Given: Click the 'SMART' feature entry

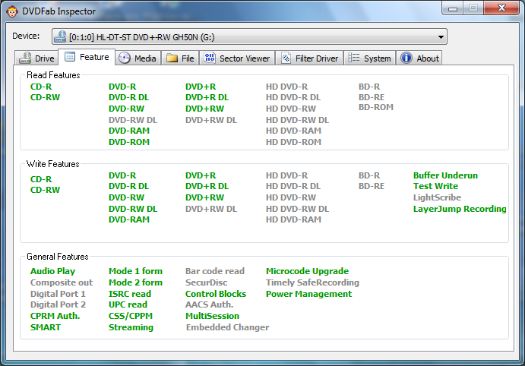Looking at the screenshot, I should pyautogui.click(x=45, y=327).
